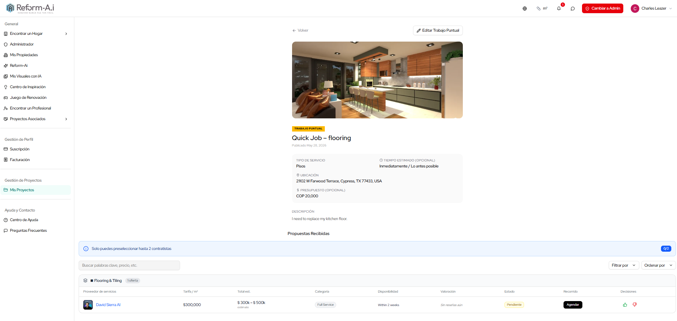Open the Charles Leazer user menu arrow
This screenshot has width=677, height=321.
coord(671,9)
